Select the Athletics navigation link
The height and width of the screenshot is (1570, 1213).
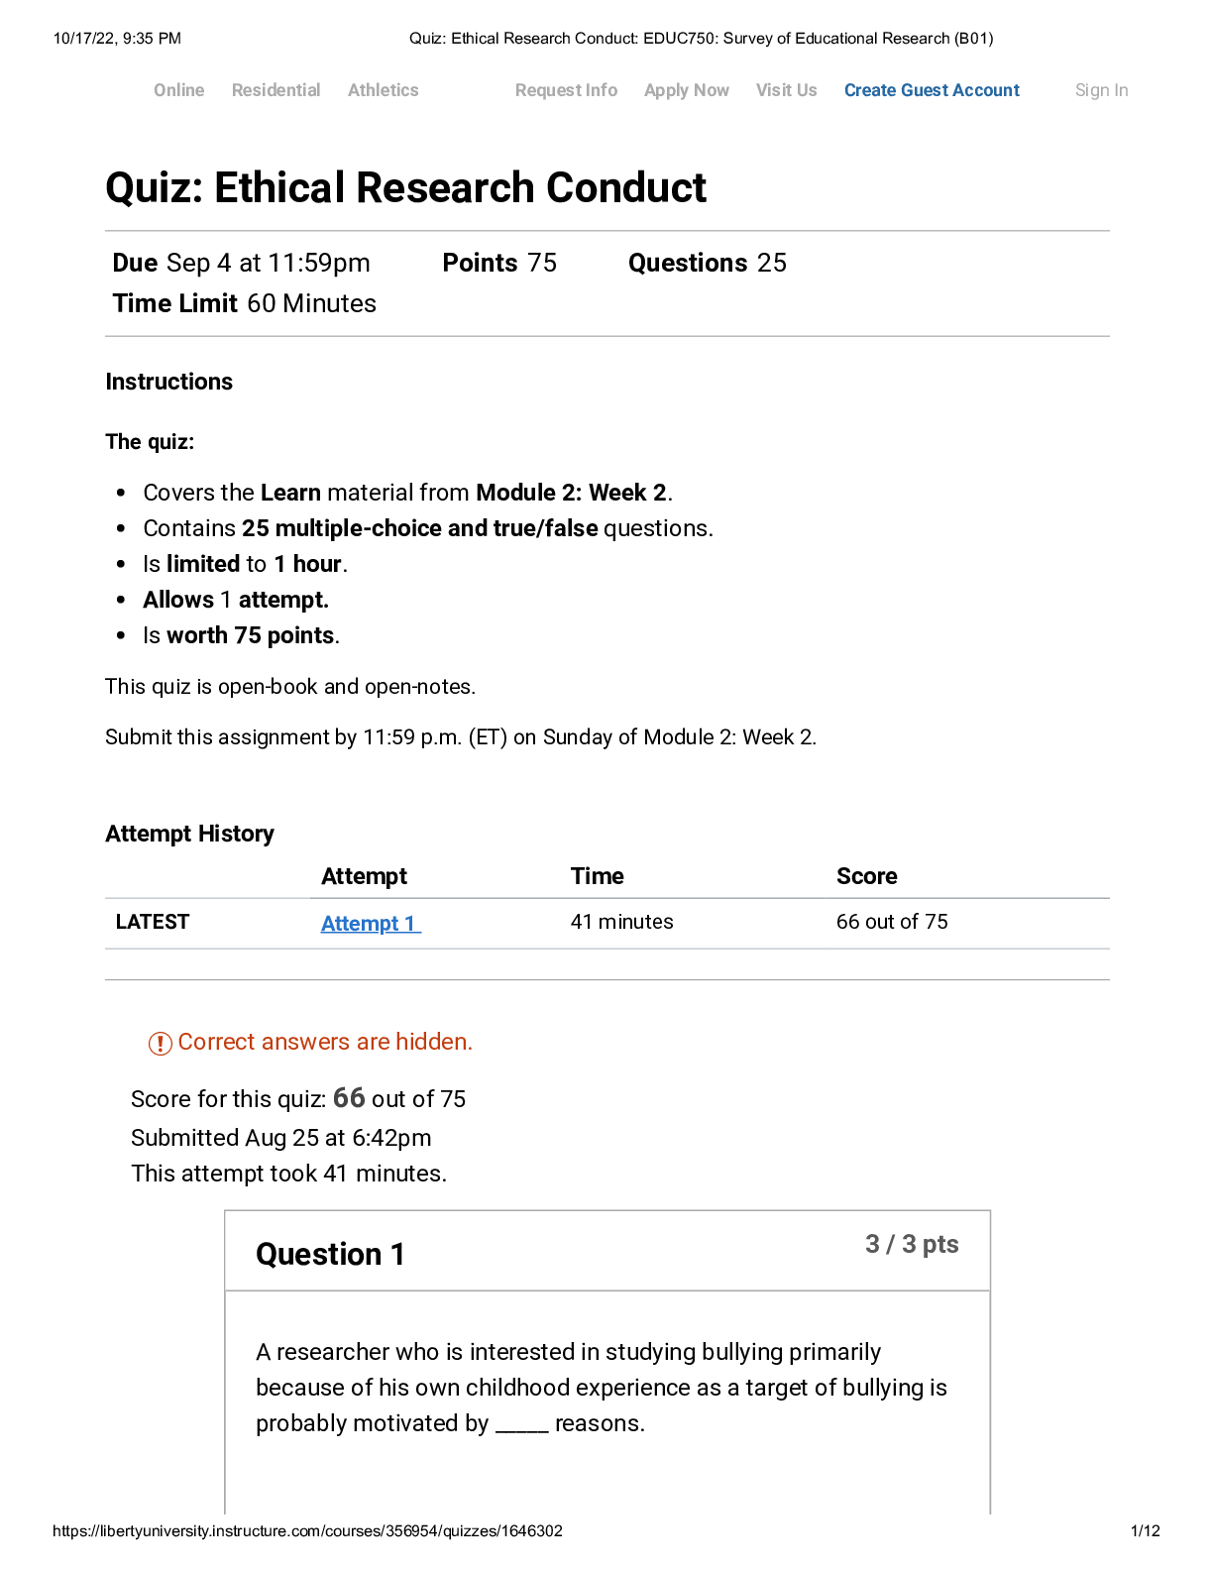[x=383, y=90]
